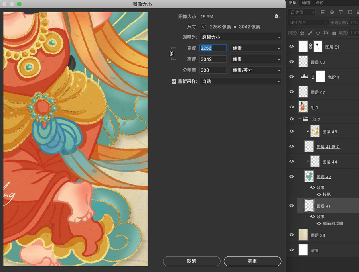Click the 取消 button
This screenshot has width=359, height=272.
(191, 261)
